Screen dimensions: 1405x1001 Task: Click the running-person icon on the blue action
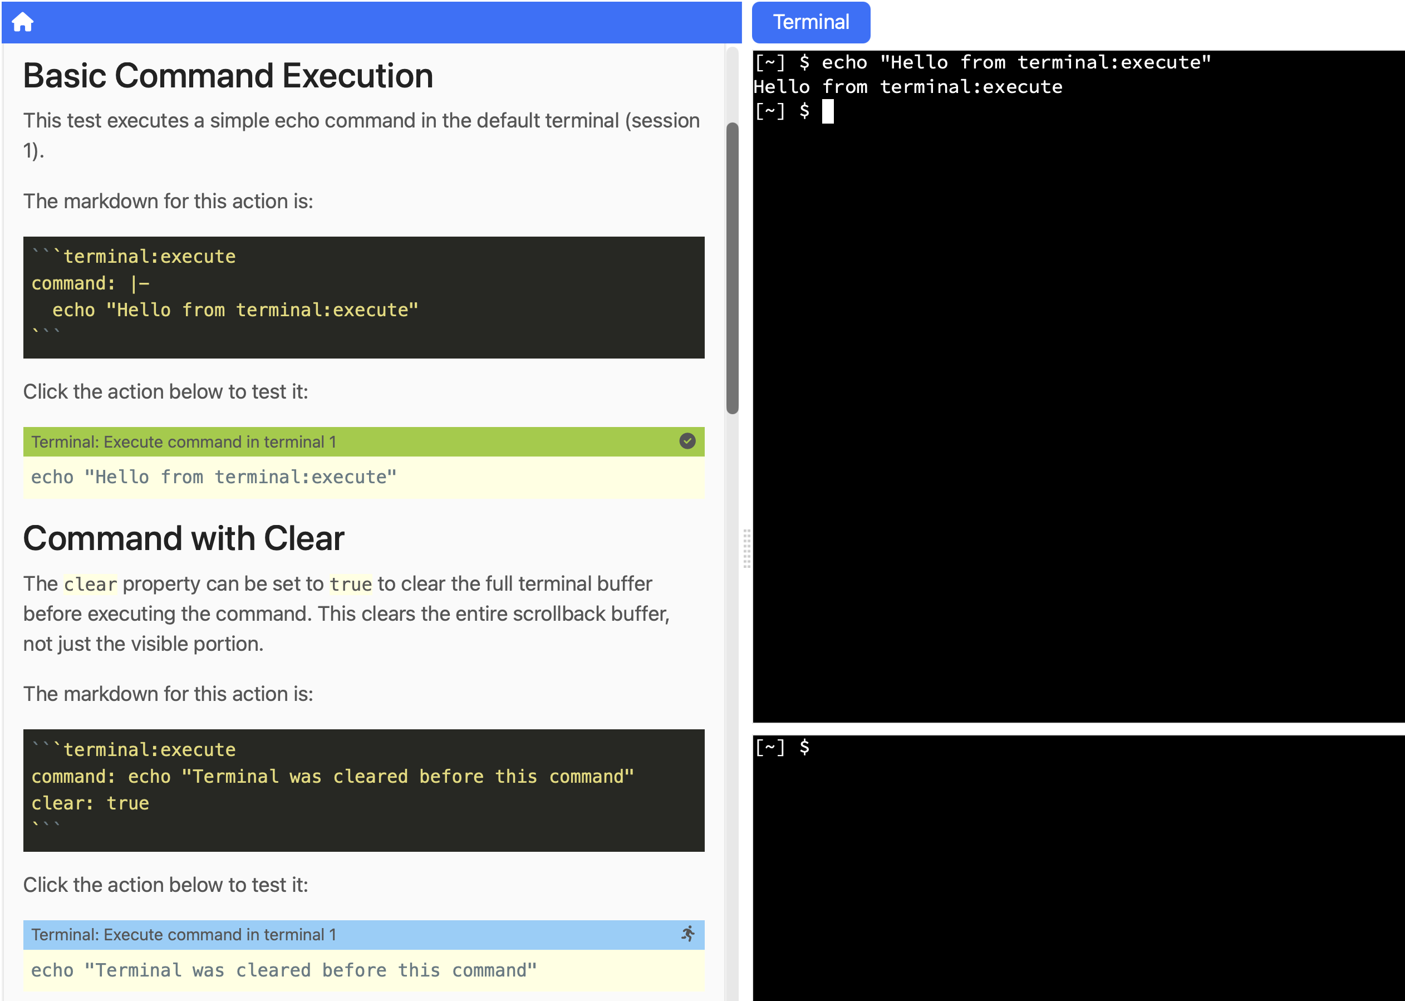click(x=690, y=934)
